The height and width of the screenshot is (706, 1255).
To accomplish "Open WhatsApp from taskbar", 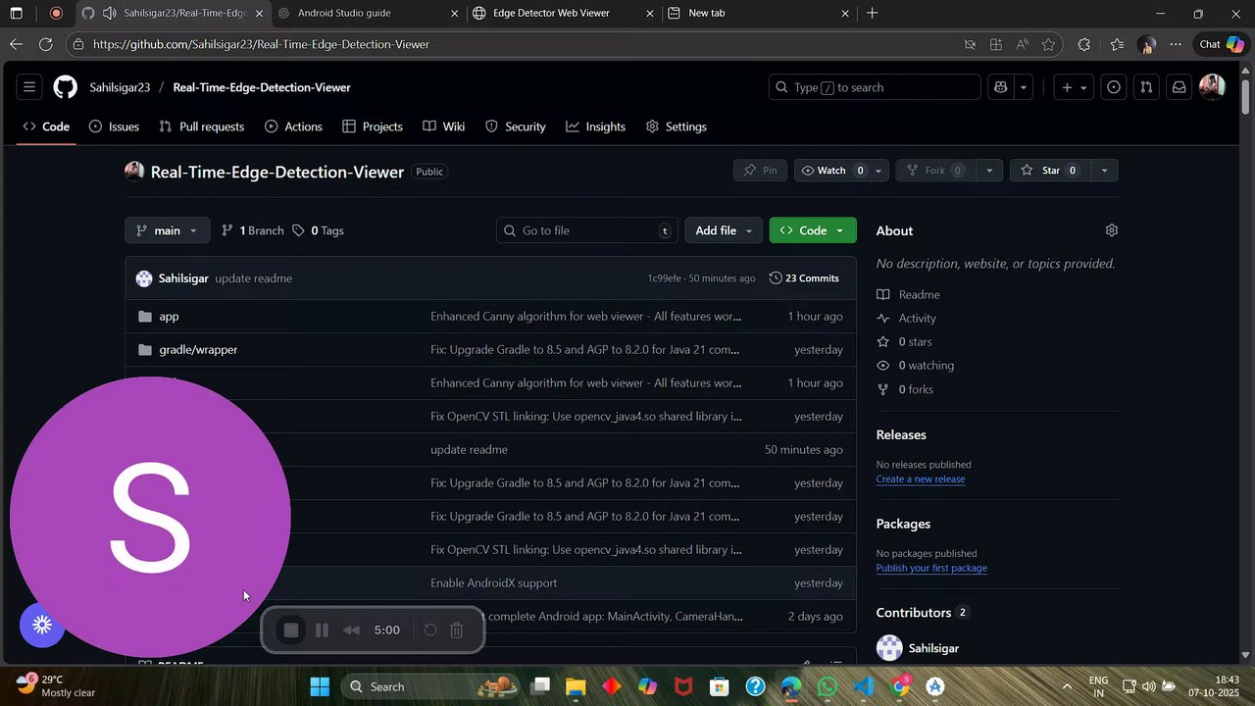I will (828, 686).
